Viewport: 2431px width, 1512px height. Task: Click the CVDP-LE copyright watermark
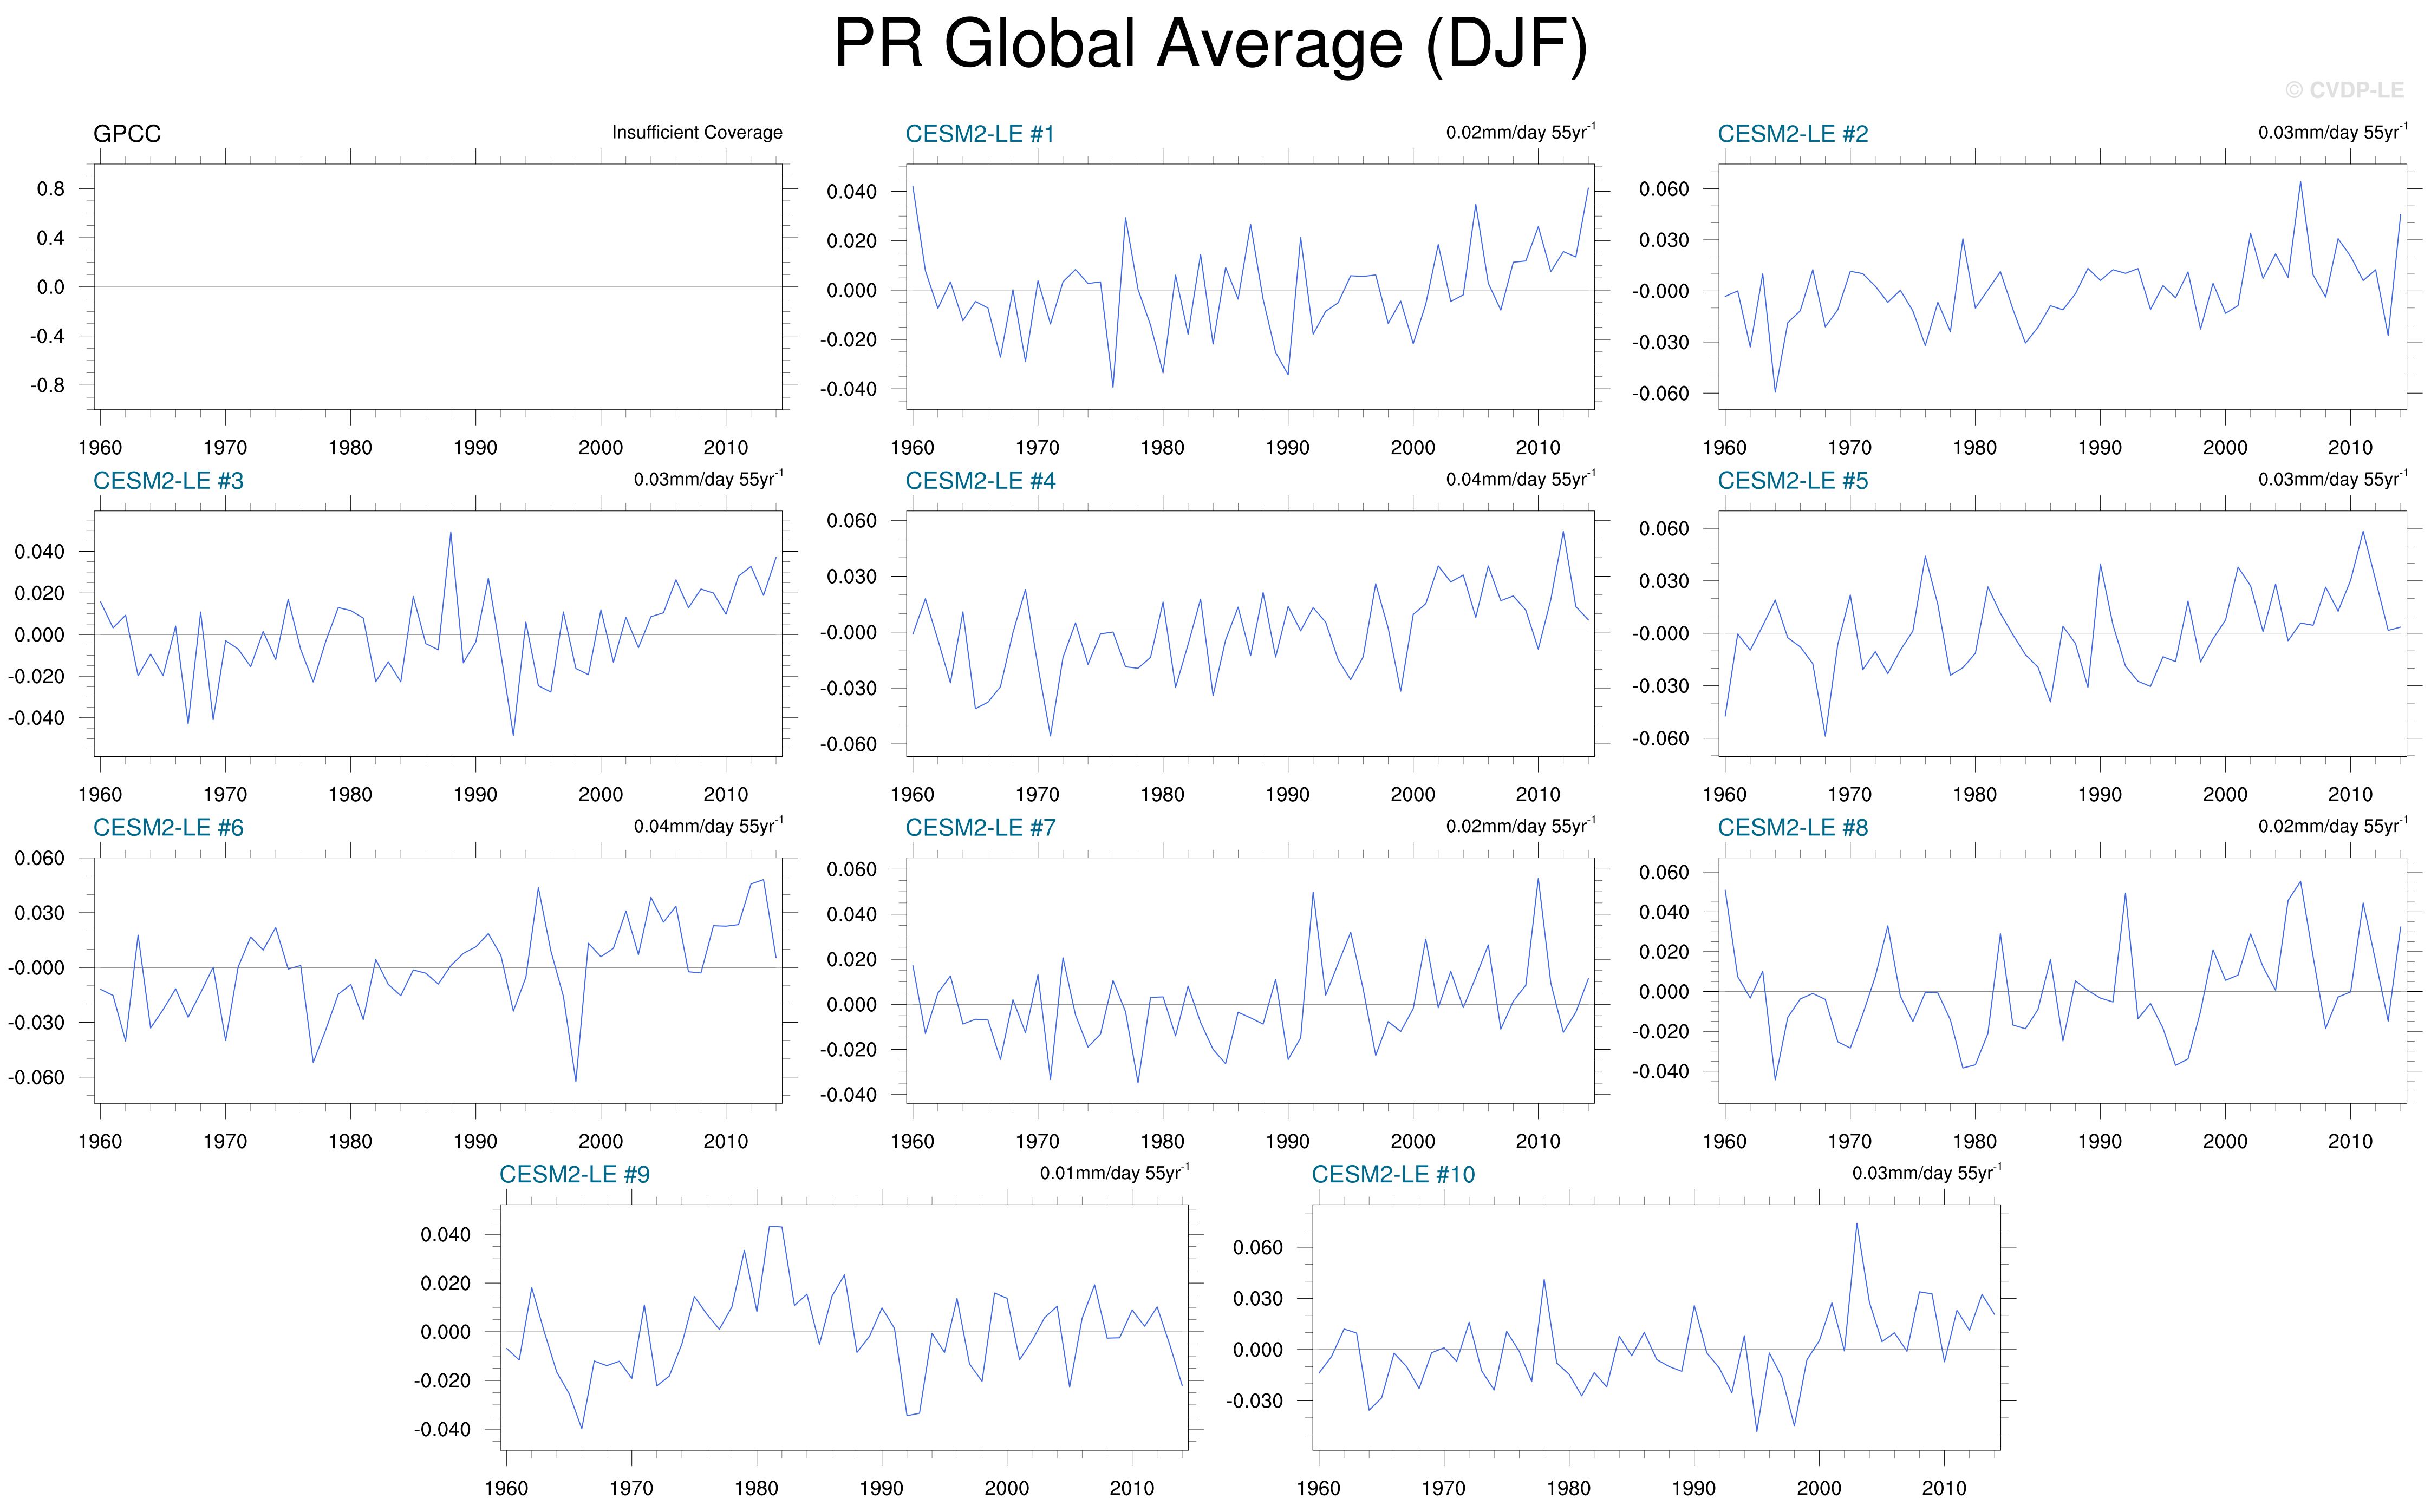(2344, 91)
